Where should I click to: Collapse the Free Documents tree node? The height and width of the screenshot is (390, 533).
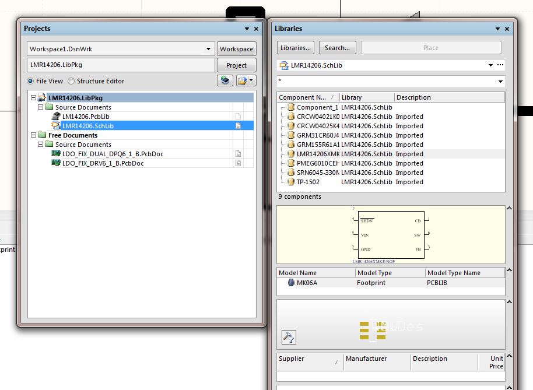coord(33,135)
